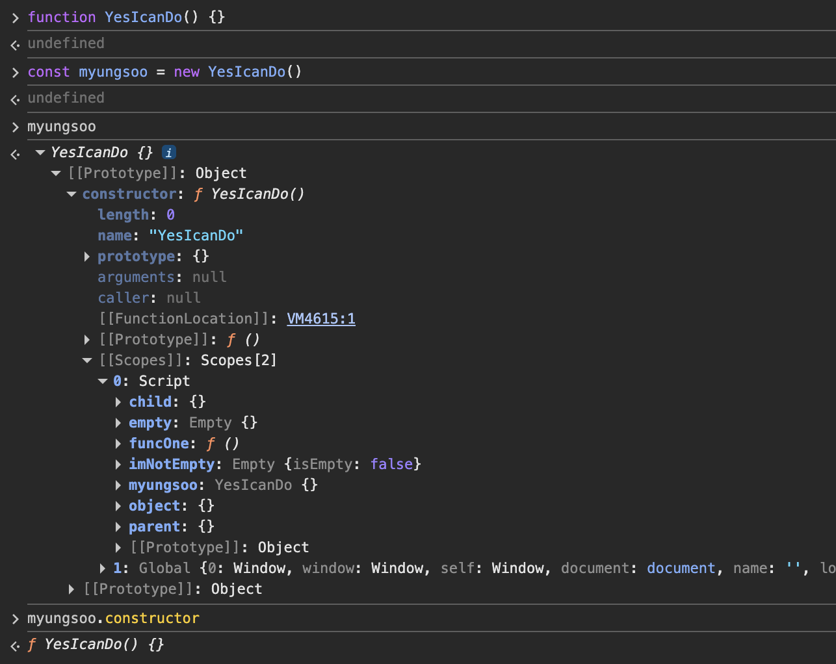Click the 'myungsoo.constructor' command entry
Image resolution: width=836 pixels, height=664 pixels.
click(113, 619)
